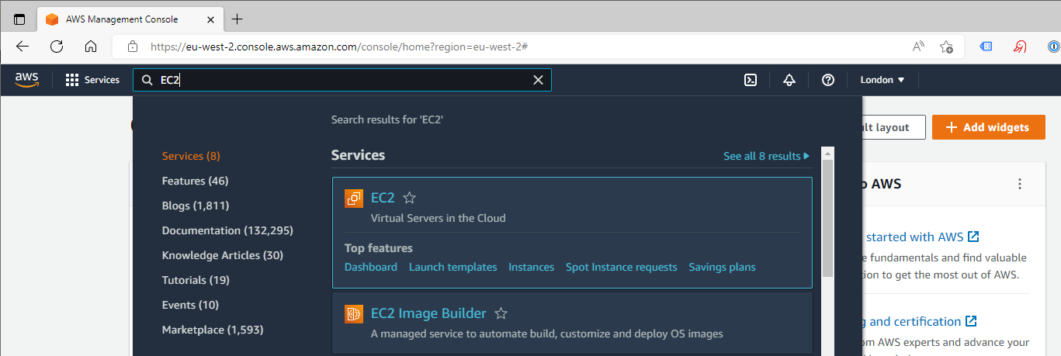Open the notifications bell
The image size is (1061, 356).
[x=789, y=80]
